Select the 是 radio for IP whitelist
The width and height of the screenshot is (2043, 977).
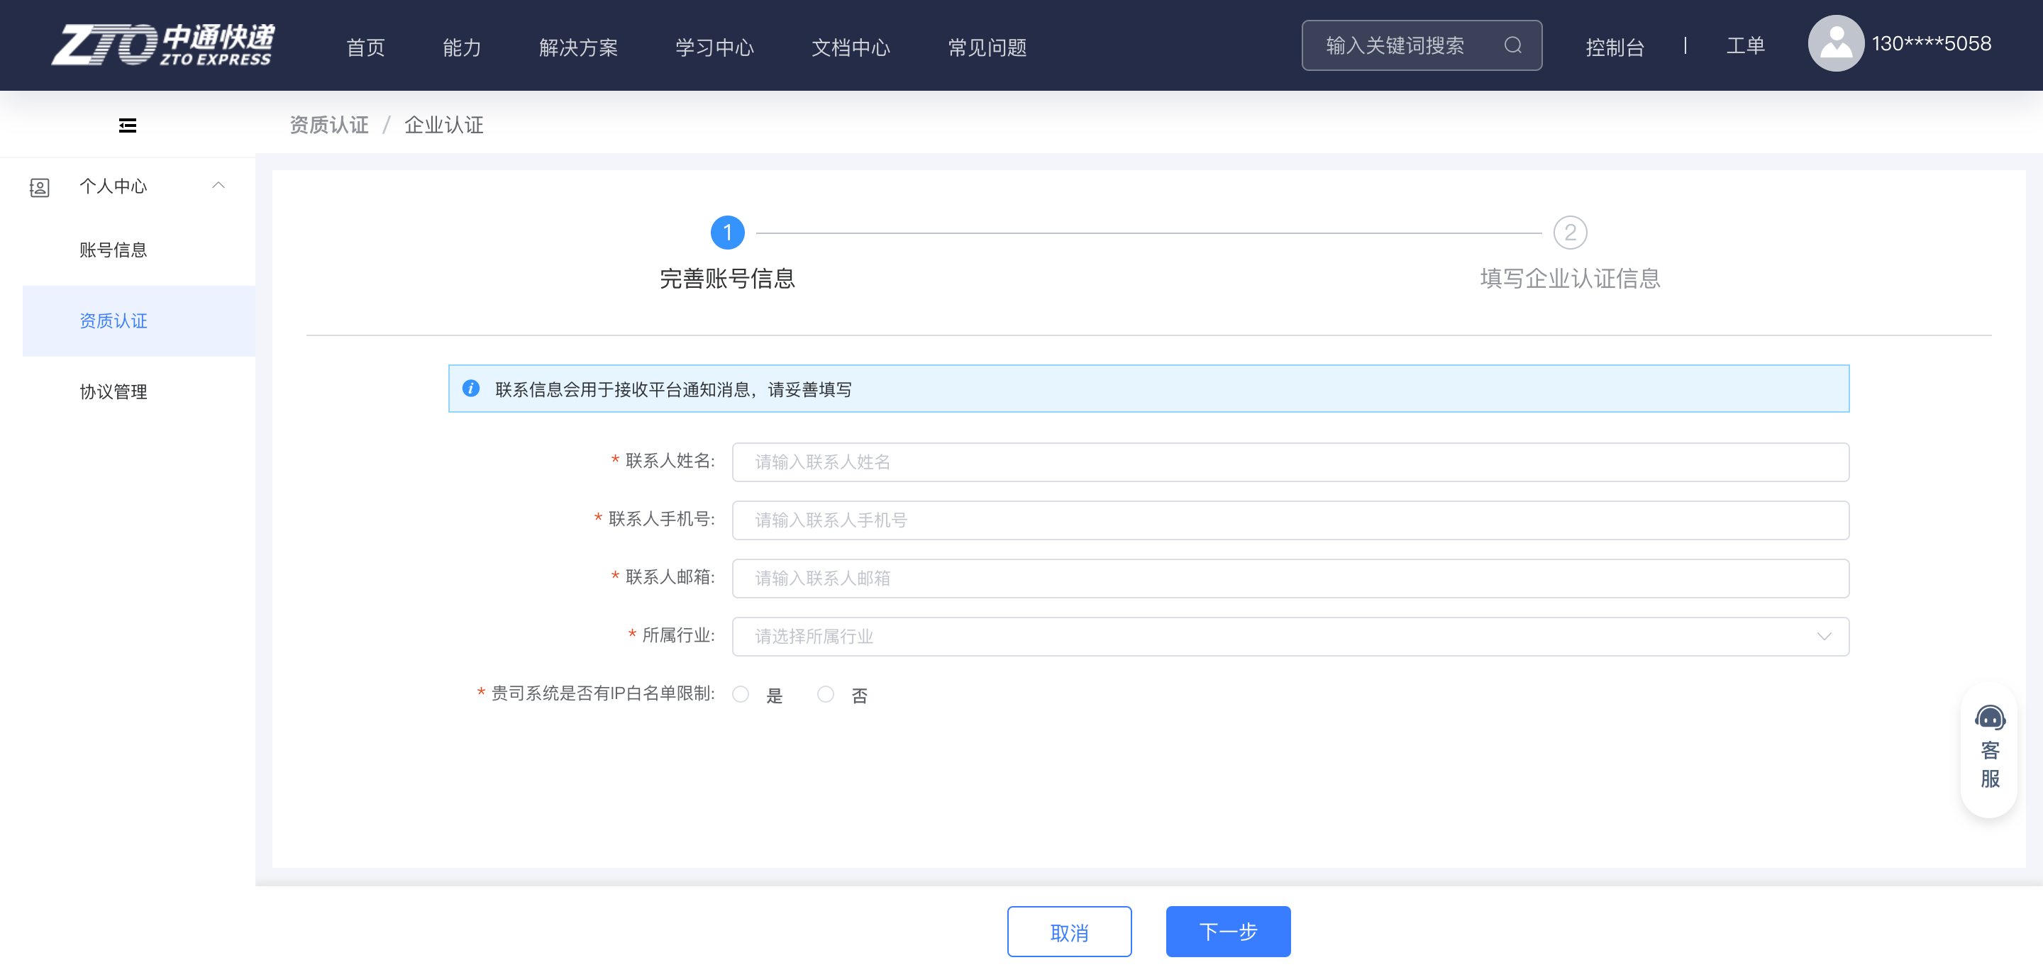click(741, 694)
